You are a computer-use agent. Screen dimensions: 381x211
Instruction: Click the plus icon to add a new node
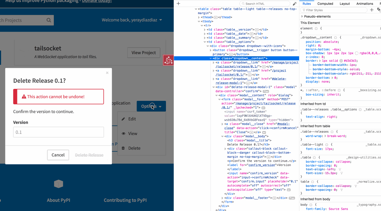click(178, 3)
